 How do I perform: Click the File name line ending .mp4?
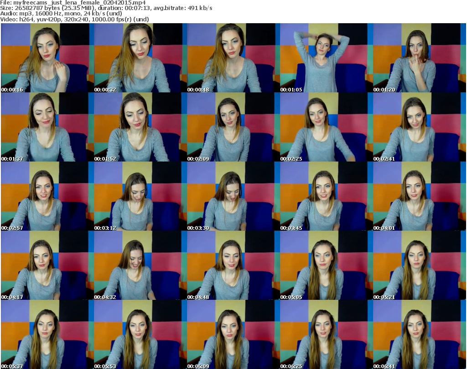[73, 3]
